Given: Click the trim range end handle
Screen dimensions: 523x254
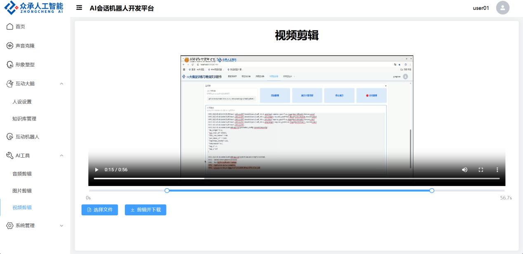Looking at the screenshot, I should pyautogui.click(x=432, y=191).
